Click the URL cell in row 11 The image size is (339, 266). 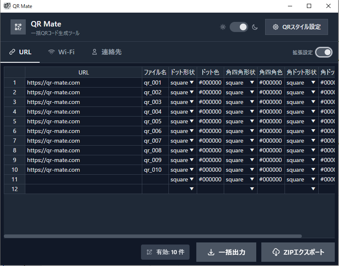point(83,179)
